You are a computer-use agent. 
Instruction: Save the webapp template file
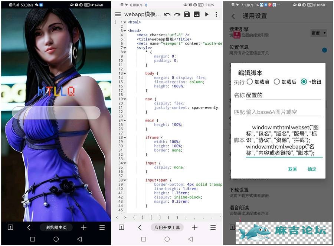187,14
